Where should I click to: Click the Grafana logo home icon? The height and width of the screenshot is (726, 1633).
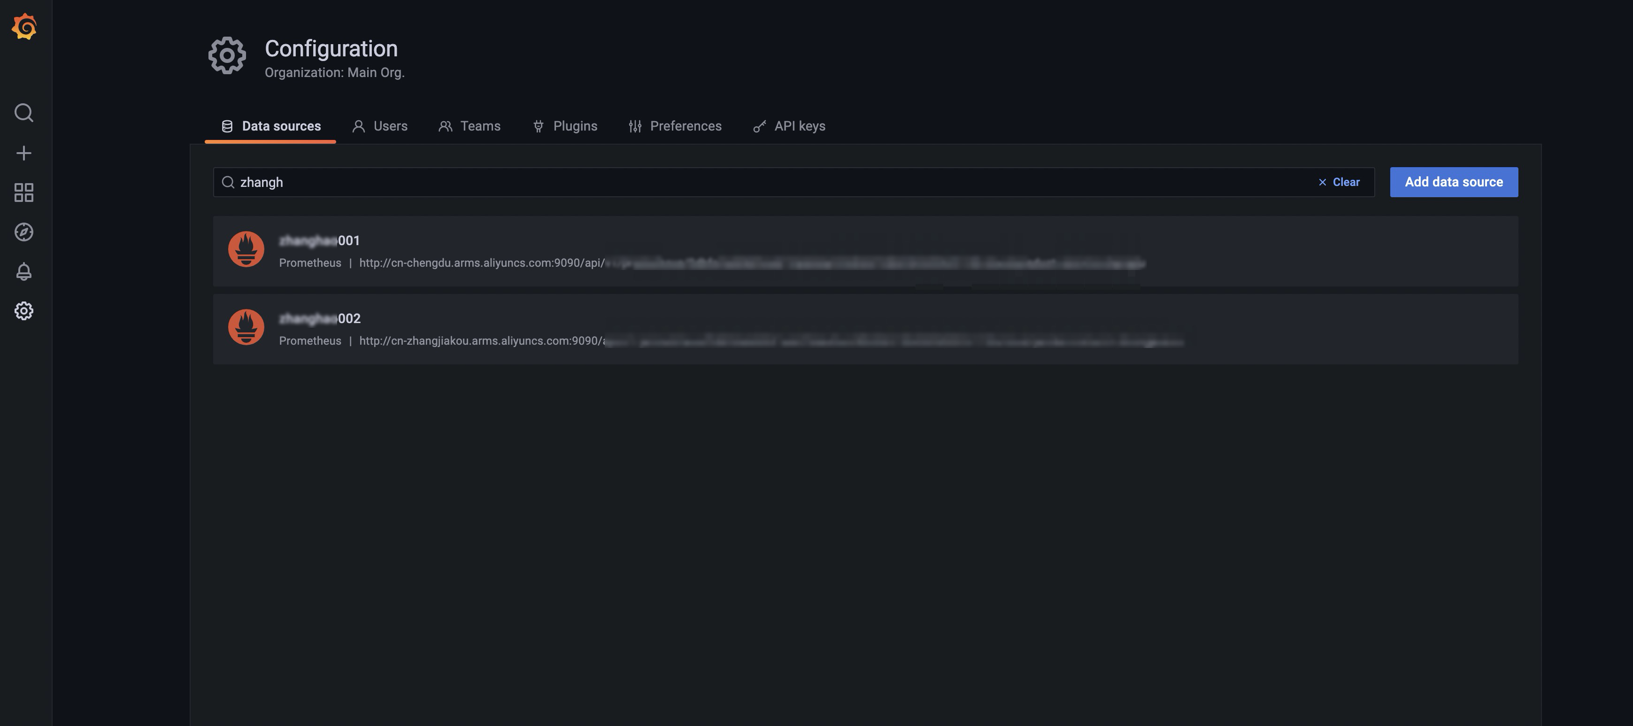pyautogui.click(x=24, y=27)
